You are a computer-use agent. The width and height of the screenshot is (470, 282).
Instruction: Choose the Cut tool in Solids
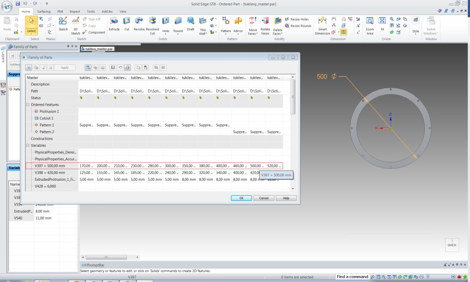(127, 24)
